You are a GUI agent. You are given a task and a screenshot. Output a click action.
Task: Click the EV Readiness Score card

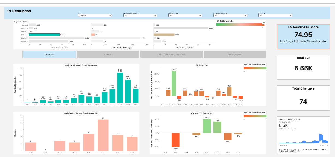(303, 37)
